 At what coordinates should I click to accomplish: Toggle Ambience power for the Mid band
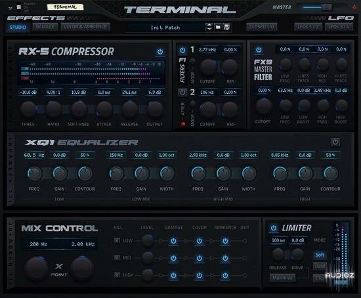pos(225,258)
